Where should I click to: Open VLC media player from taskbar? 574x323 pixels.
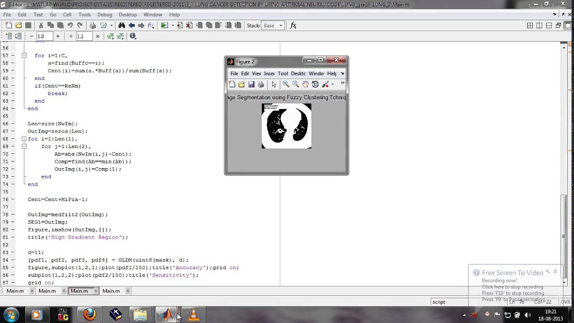pyautogui.click(x=194, y=314)
